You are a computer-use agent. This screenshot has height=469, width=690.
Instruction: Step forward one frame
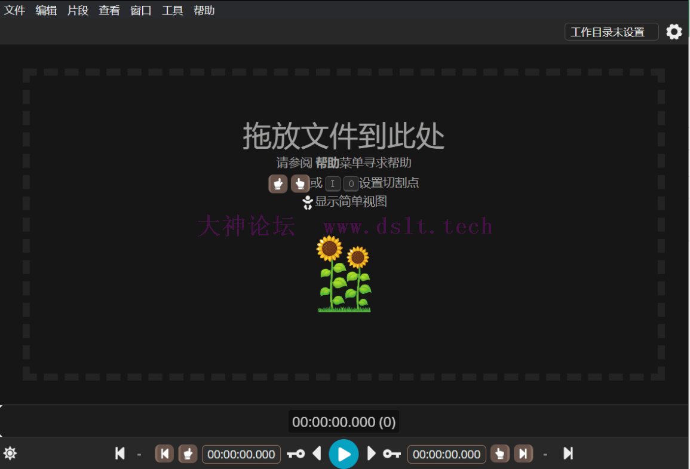[371, 454]
